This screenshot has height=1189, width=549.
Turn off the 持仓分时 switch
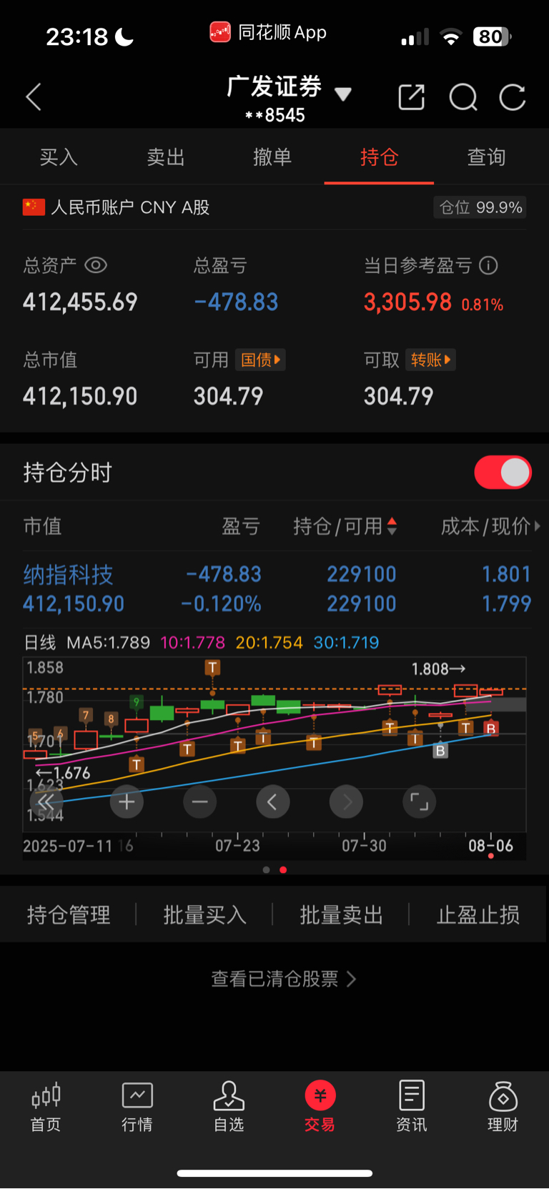[x=503, y=473]
